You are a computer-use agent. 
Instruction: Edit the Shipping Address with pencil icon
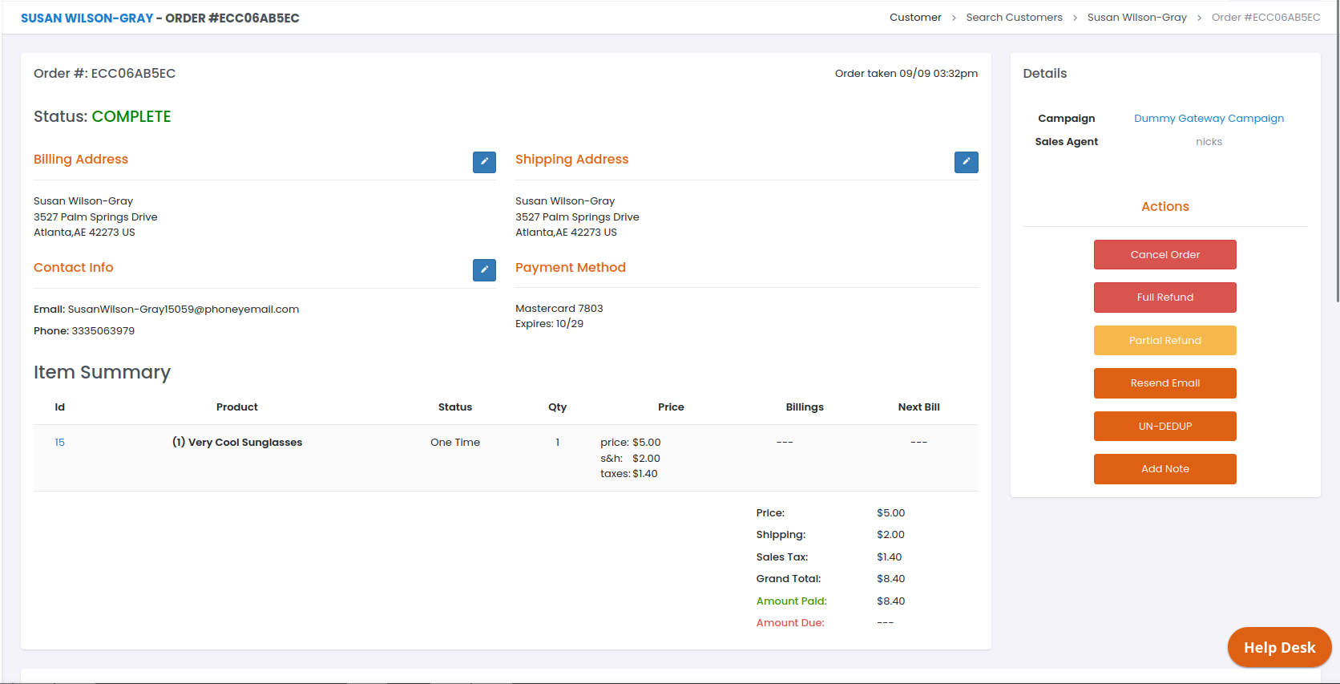click(966, 162)
